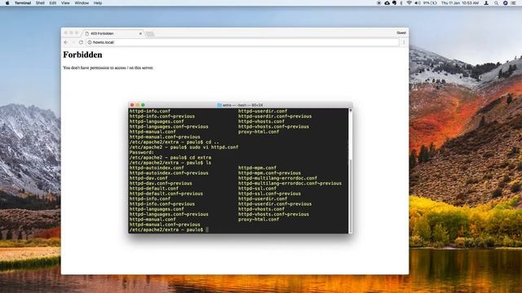This screenshot has height=293, width=522.
Task: Open the Edit menu
Action: [x=52, y=3]
